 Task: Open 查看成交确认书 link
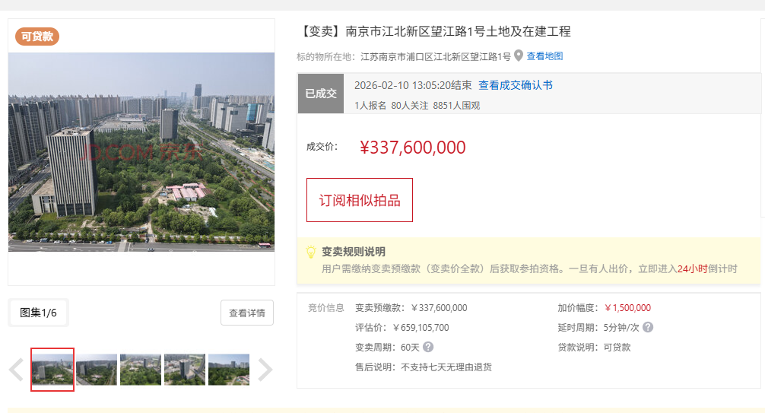click(516, 85)
